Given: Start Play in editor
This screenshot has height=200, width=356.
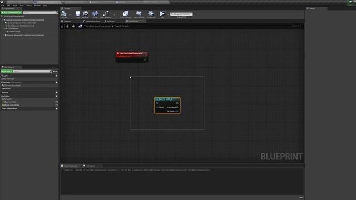Looking at the screenshot, I should [x=162, y=14].
